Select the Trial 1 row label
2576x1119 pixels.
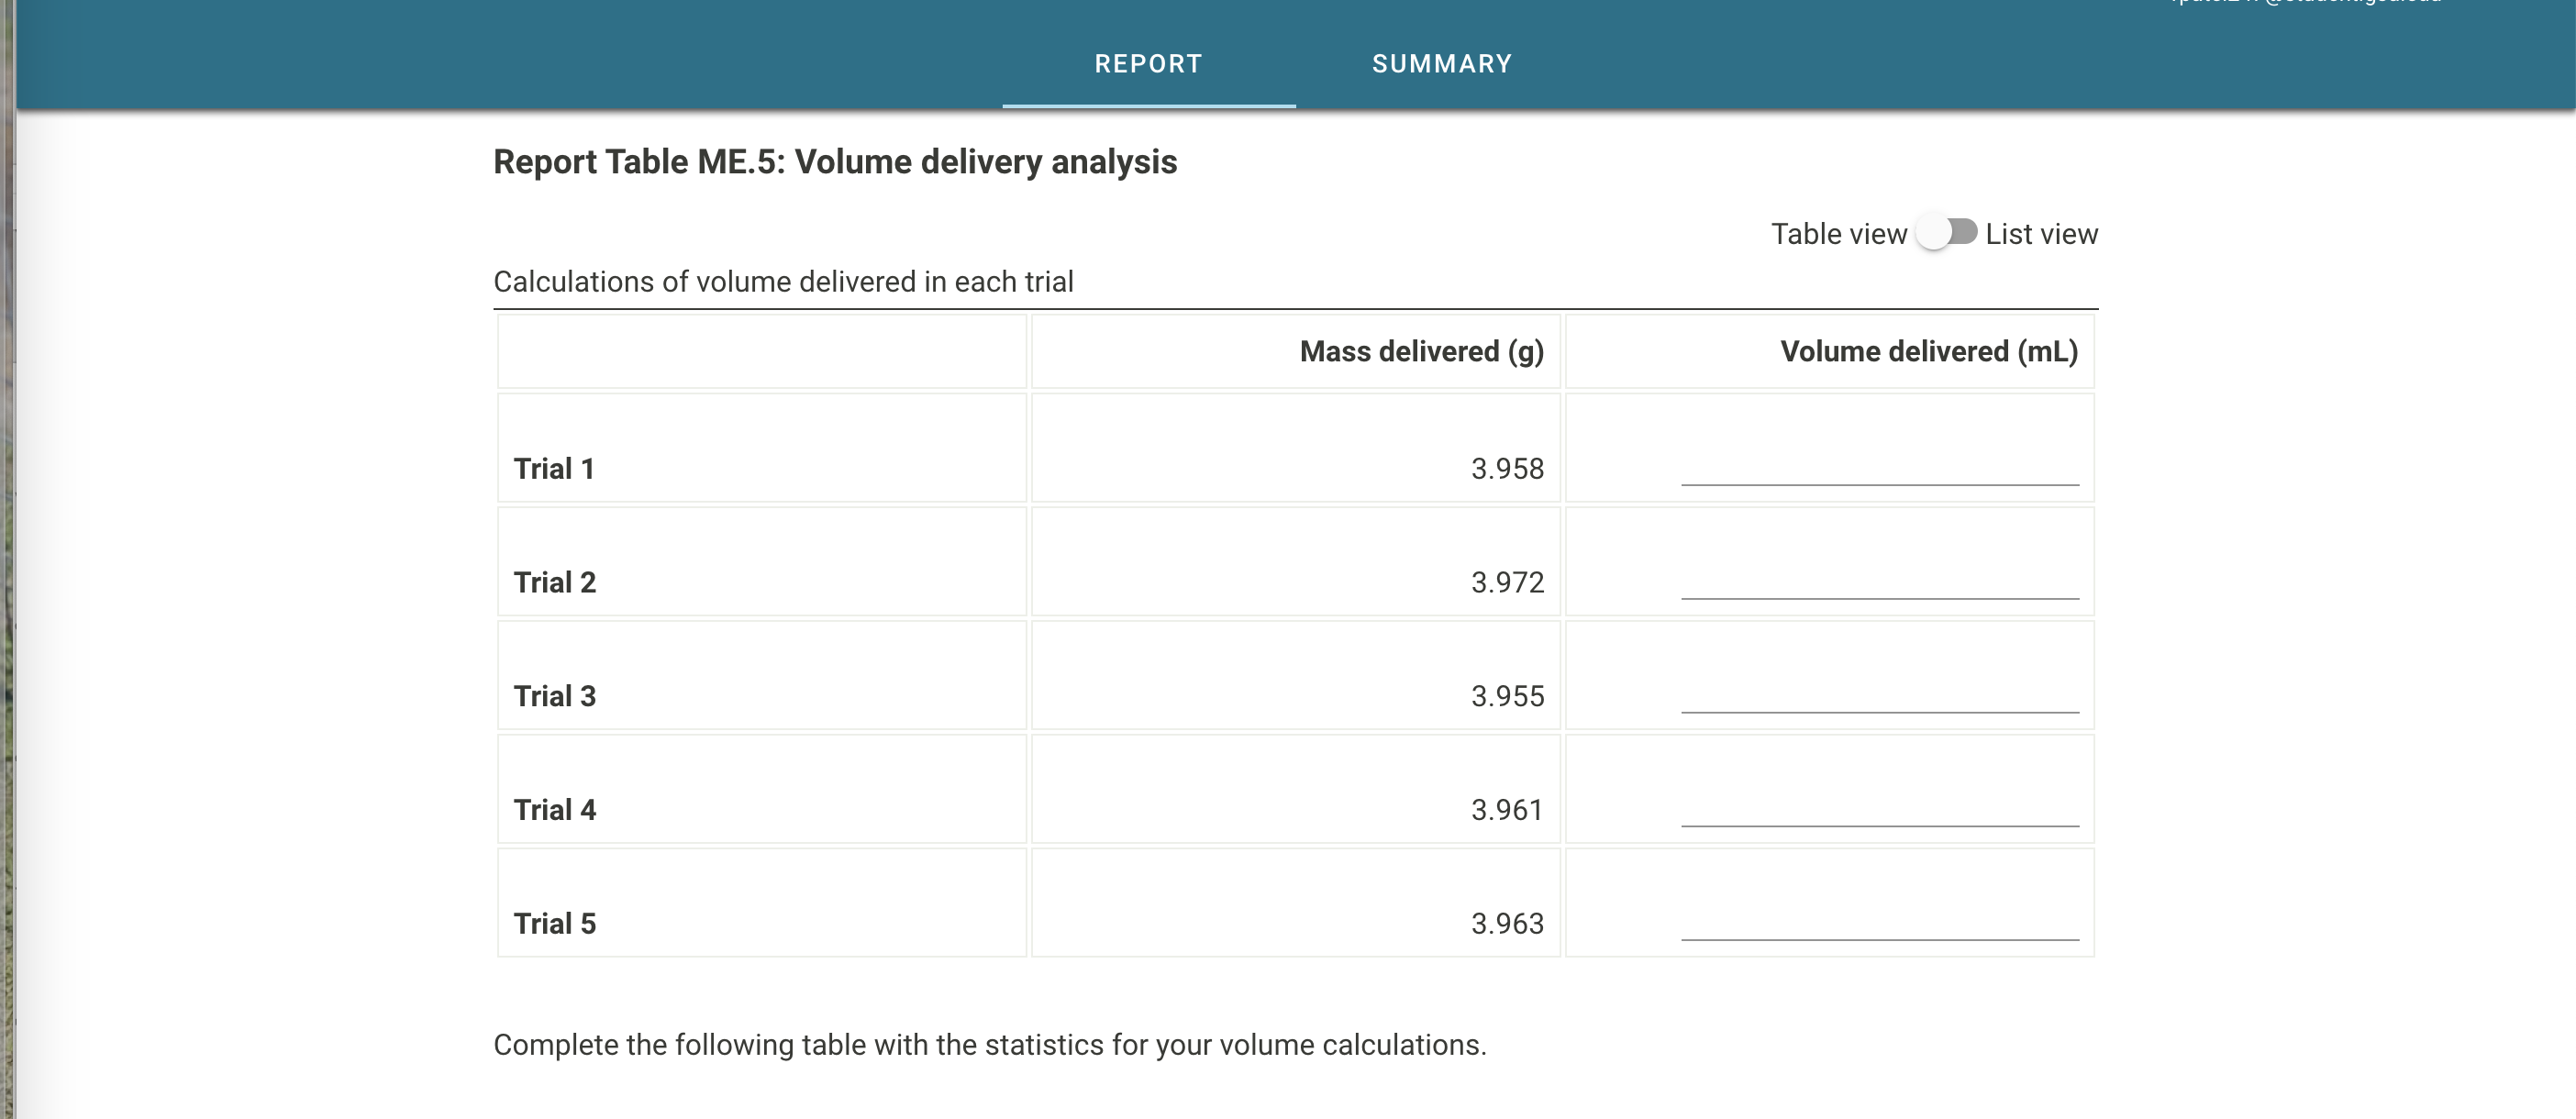pyautogui.click(x=555, y=468)
